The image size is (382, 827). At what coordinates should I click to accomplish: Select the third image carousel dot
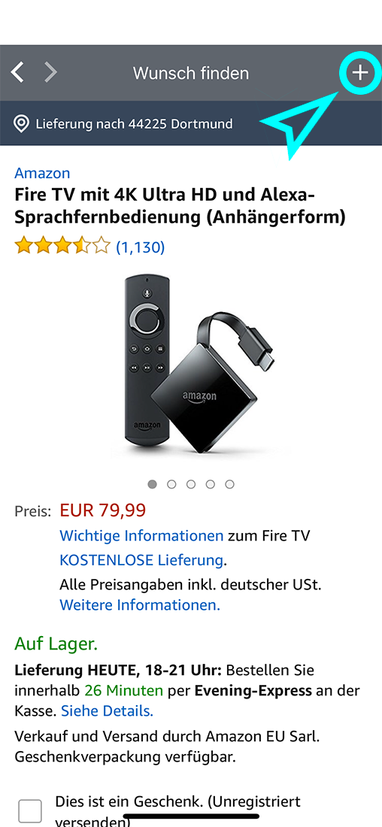[191, 484]
